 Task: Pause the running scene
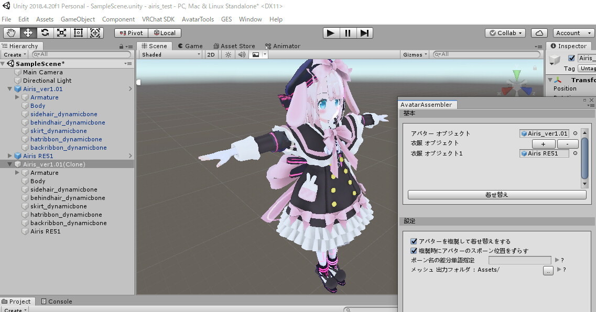click(348, 33)
